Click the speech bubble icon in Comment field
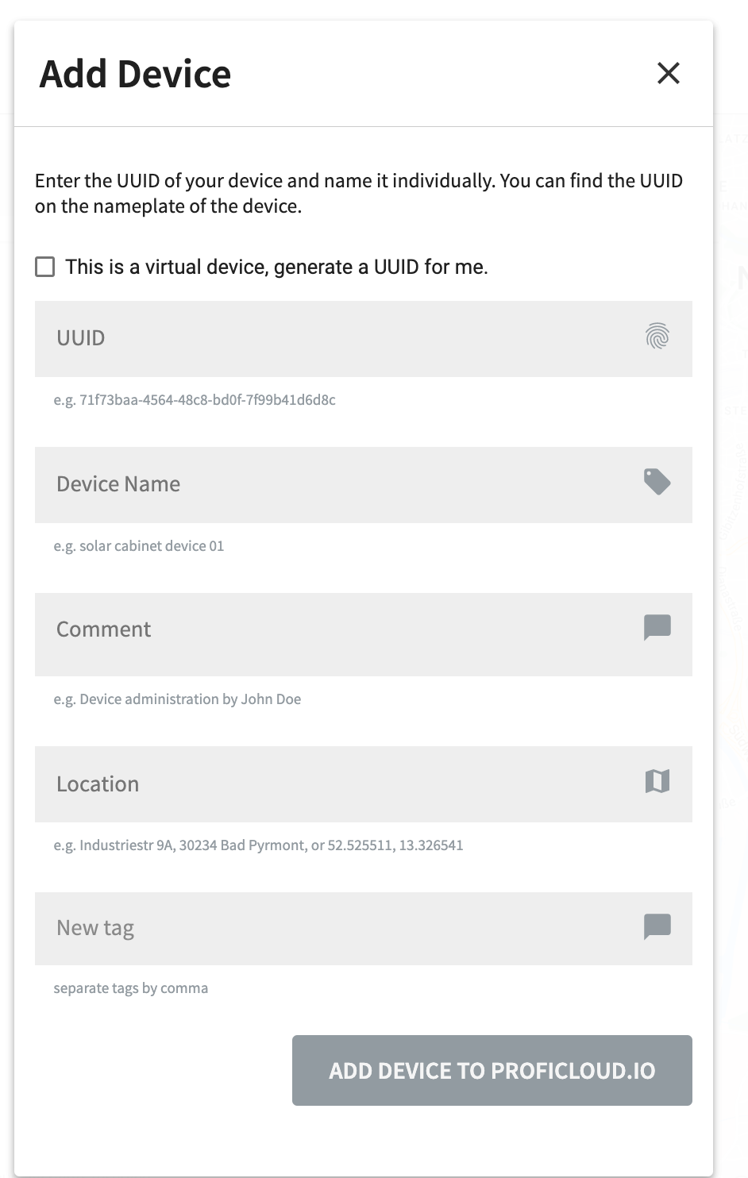The width and height of the screenshot is (748, 1178). pos(657,627)
